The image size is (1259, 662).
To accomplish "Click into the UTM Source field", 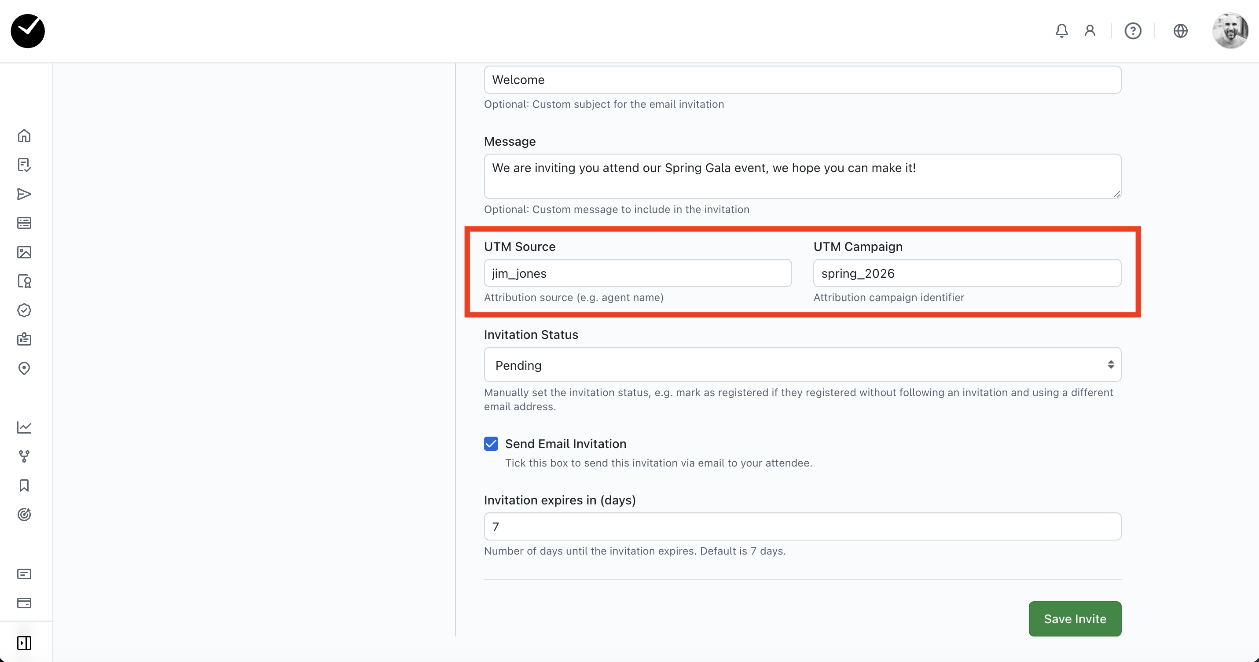I will (x=637, y=273).
